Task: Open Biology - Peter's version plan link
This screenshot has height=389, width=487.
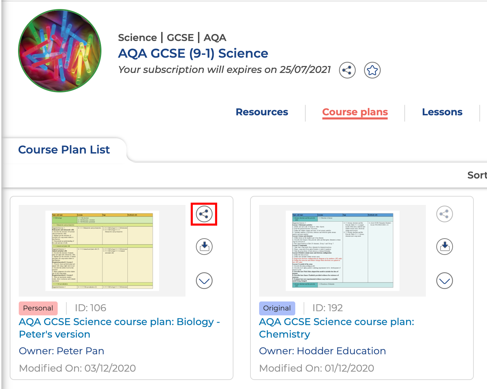Action: click(x=119, y=328)
